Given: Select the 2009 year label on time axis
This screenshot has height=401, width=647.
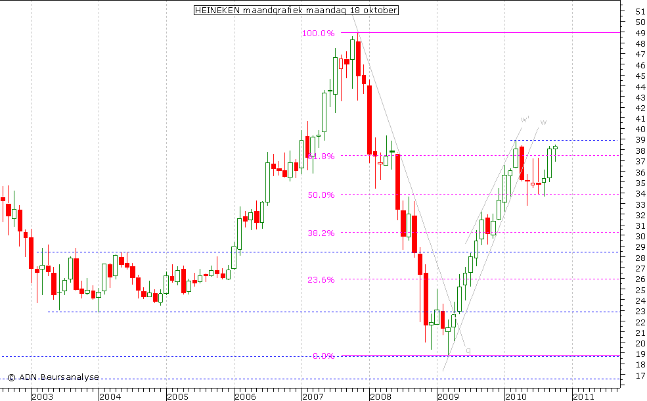Looking at the screenshot, I should pyautogui.click(x=449, y=397).
